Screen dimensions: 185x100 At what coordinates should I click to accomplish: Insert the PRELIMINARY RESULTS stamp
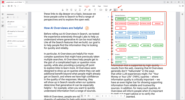123,37
